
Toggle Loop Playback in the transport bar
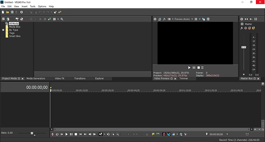click(57, 134)
